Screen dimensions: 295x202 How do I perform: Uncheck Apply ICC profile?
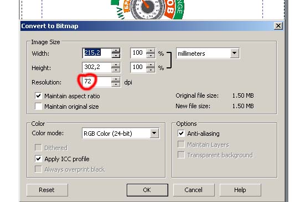[x=38, y=158]
